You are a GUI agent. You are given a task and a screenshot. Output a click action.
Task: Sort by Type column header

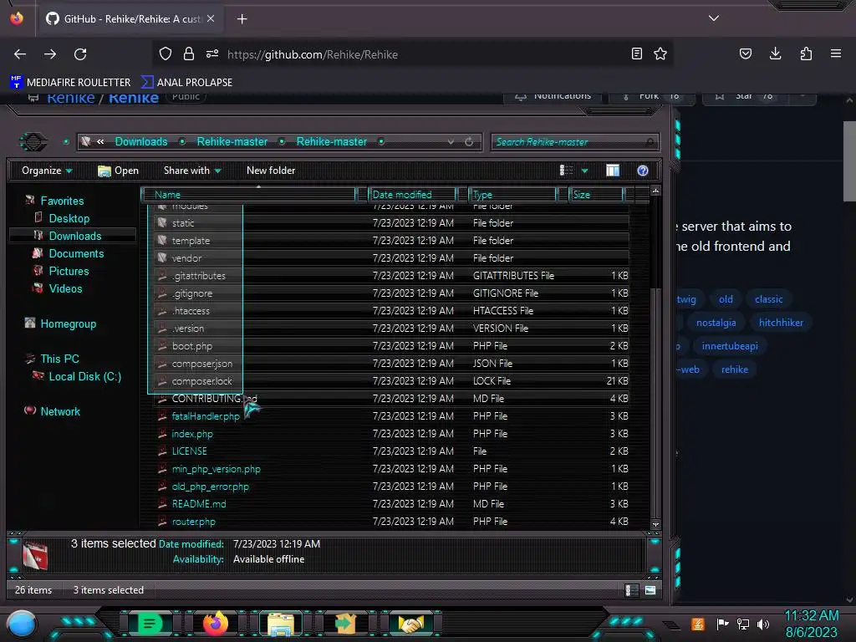click(x=512, y=194)
